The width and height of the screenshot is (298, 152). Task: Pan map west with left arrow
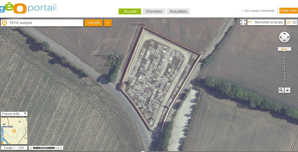click(281, 37)
